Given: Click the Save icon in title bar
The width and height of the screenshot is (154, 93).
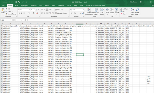Looking at the screenshot, I should coord(16,2).
